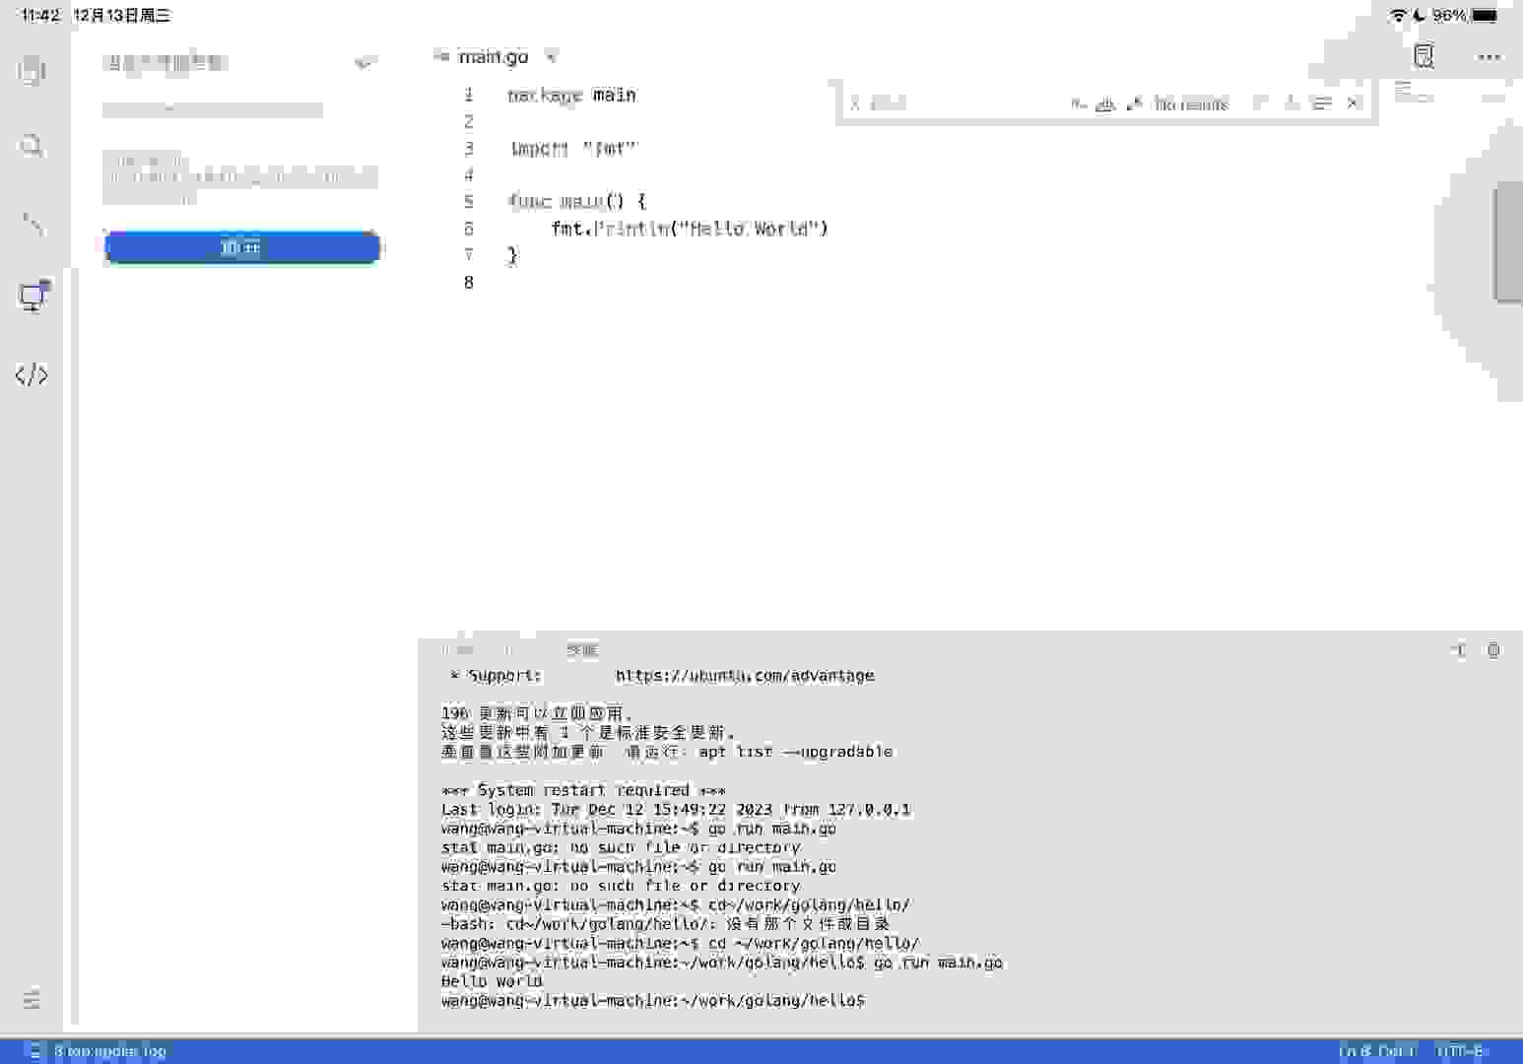Close the find widget

pos(1353,103)
